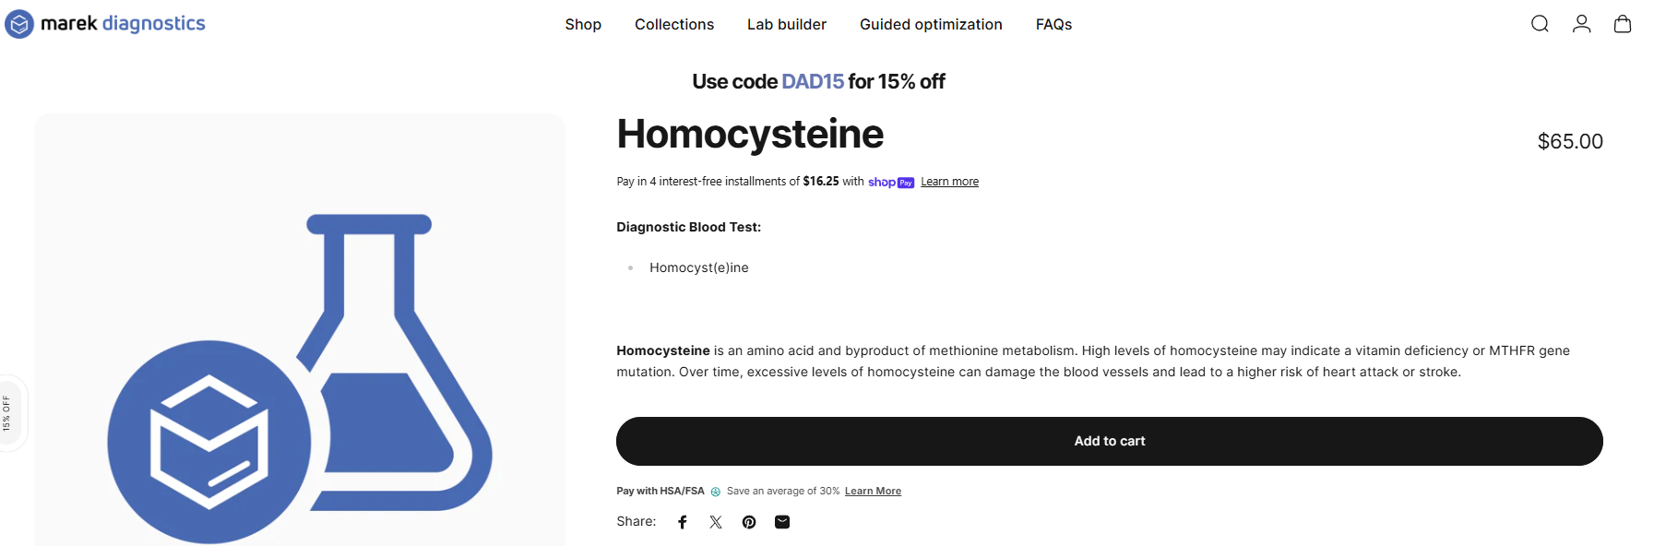Open the 15% OFF side tab
The image size is (1654, 546).
pyautogui.click(x=12, y=413)
